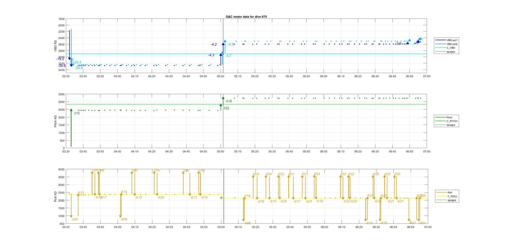This screenshot has width=507, height=251.
Task: Click the '-597' roll annotation
Action: point(75,219)
